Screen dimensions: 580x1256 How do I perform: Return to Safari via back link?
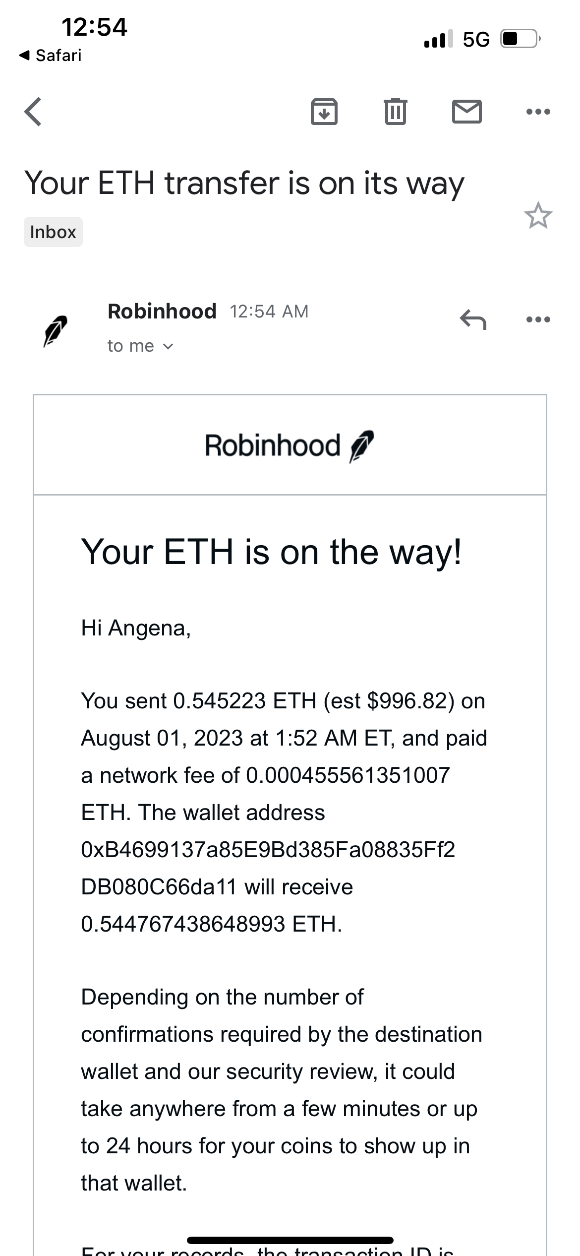click(50, 55)
